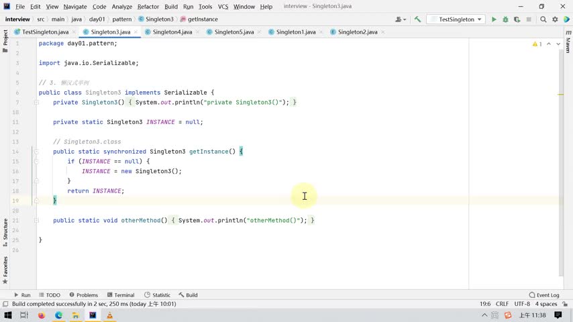
Task: Open the Build menu
Action: (171, 7)
